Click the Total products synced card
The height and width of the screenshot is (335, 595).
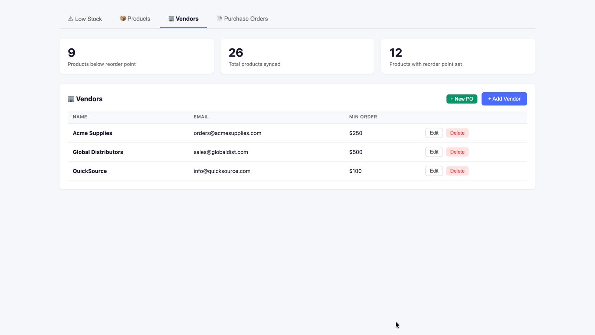[297, 56]
